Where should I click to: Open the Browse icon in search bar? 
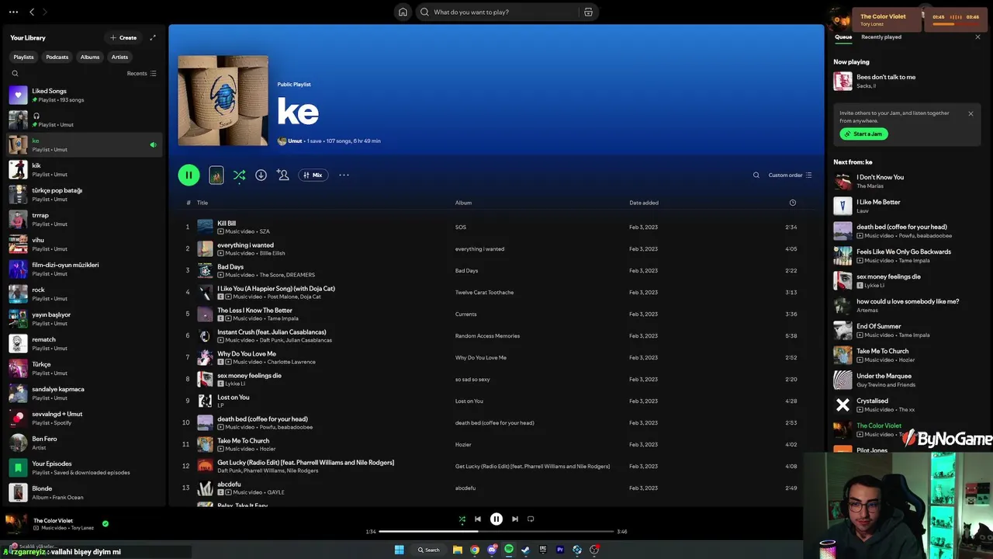coord(588,12)
